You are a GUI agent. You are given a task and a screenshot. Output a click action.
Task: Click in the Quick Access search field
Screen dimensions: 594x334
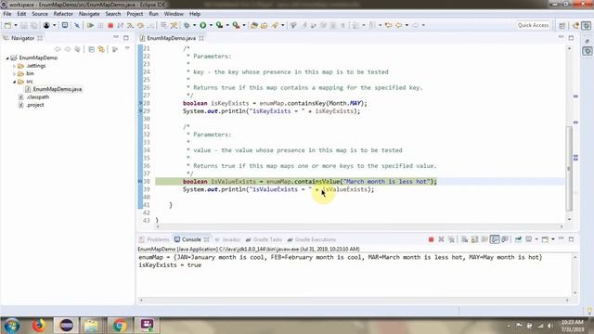point(533,25)
